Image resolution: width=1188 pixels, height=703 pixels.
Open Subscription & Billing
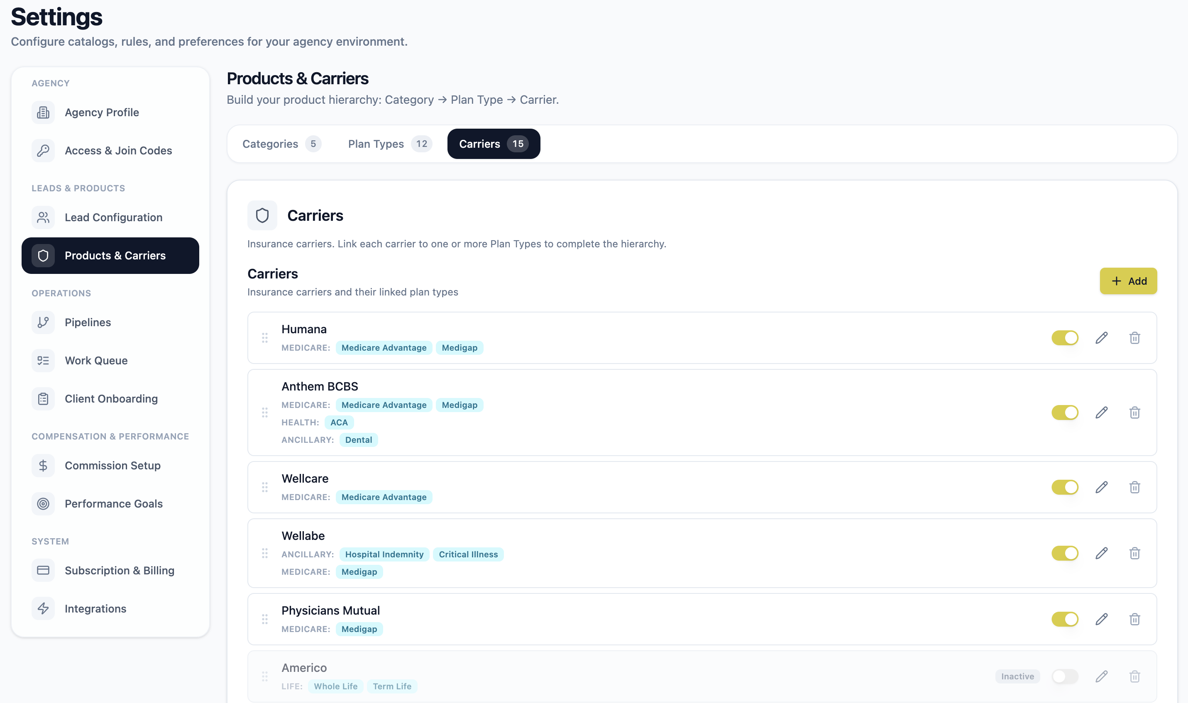click(110, 570)
